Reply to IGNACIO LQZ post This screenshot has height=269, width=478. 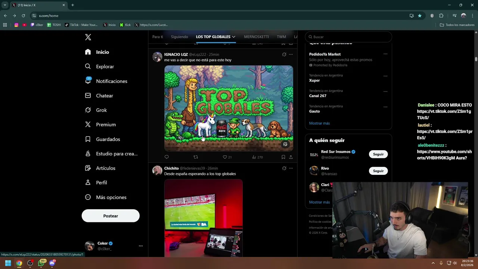pos(167,157)
